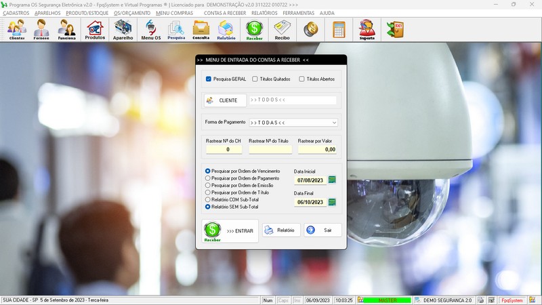Open the Recibo receipt icon
Screen dimensions: 542x305
click(x=282, y=30)
